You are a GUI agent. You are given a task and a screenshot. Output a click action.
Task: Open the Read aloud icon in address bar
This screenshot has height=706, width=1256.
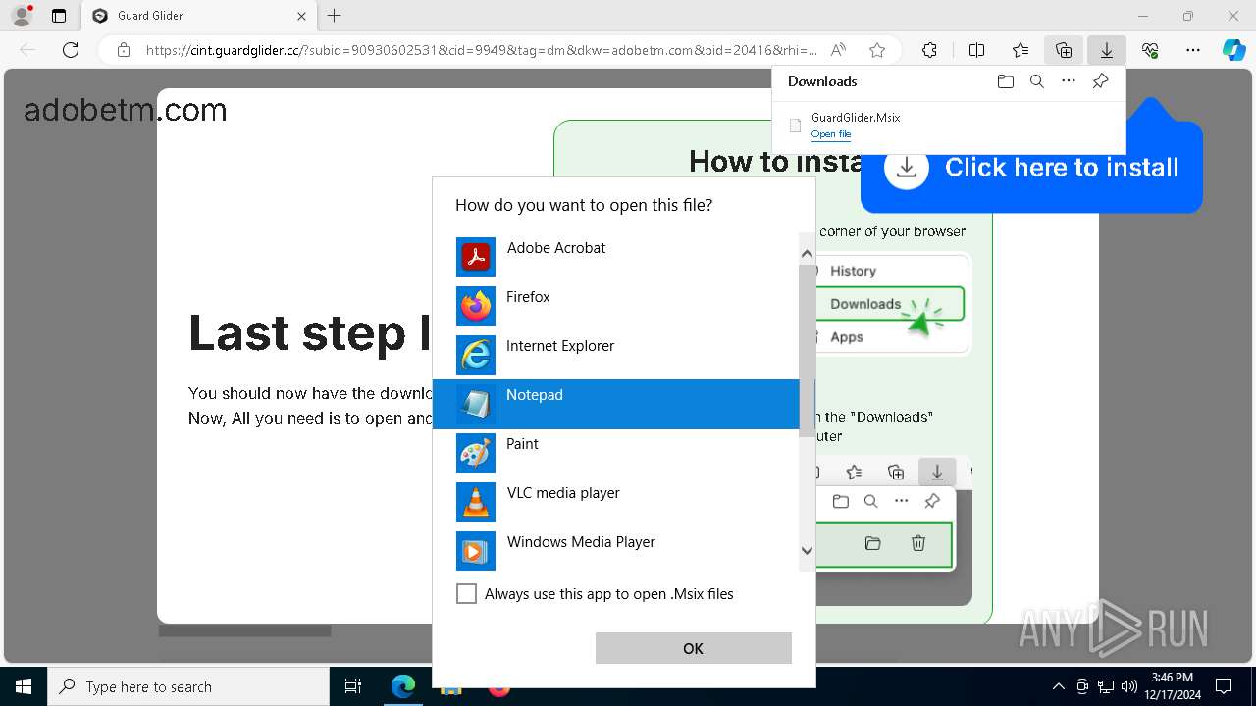pyautogui.click(x=838, y=50)
